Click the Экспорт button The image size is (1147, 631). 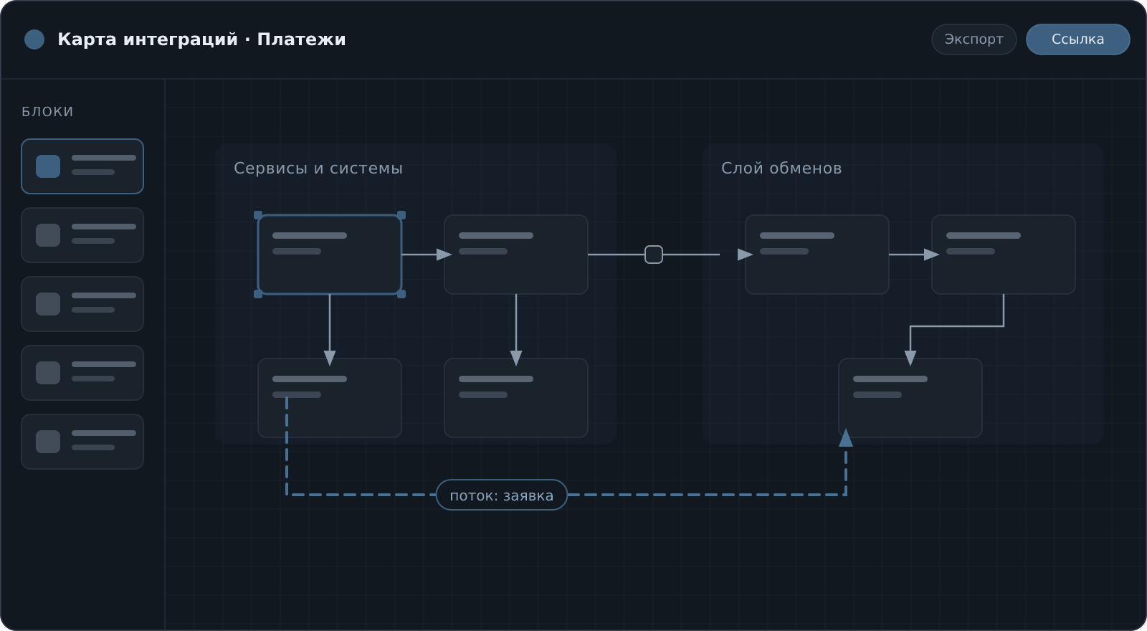point(974,39)
